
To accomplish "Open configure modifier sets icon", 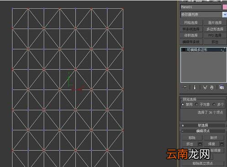I will (x=222, y=88).
